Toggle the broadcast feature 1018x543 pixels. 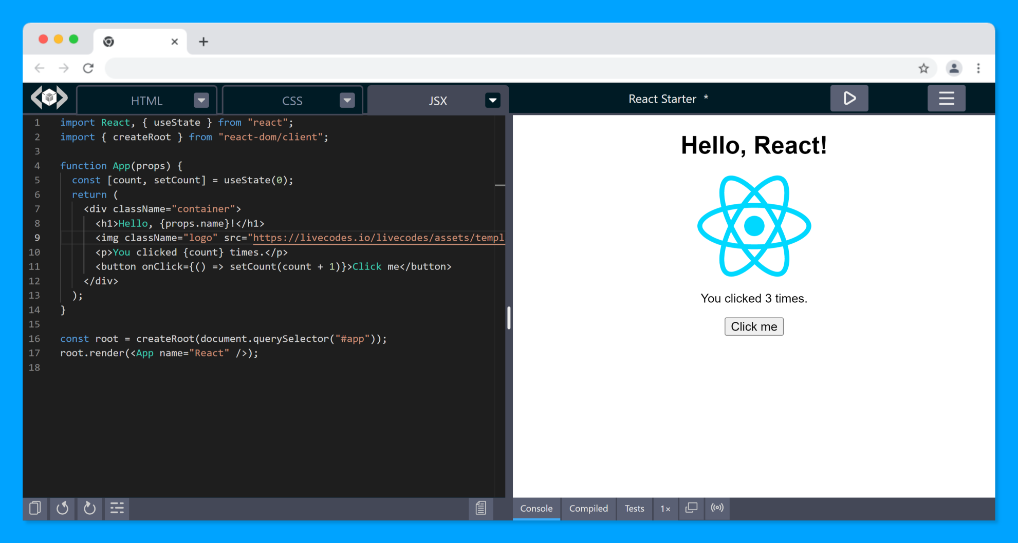coord(717,508)
